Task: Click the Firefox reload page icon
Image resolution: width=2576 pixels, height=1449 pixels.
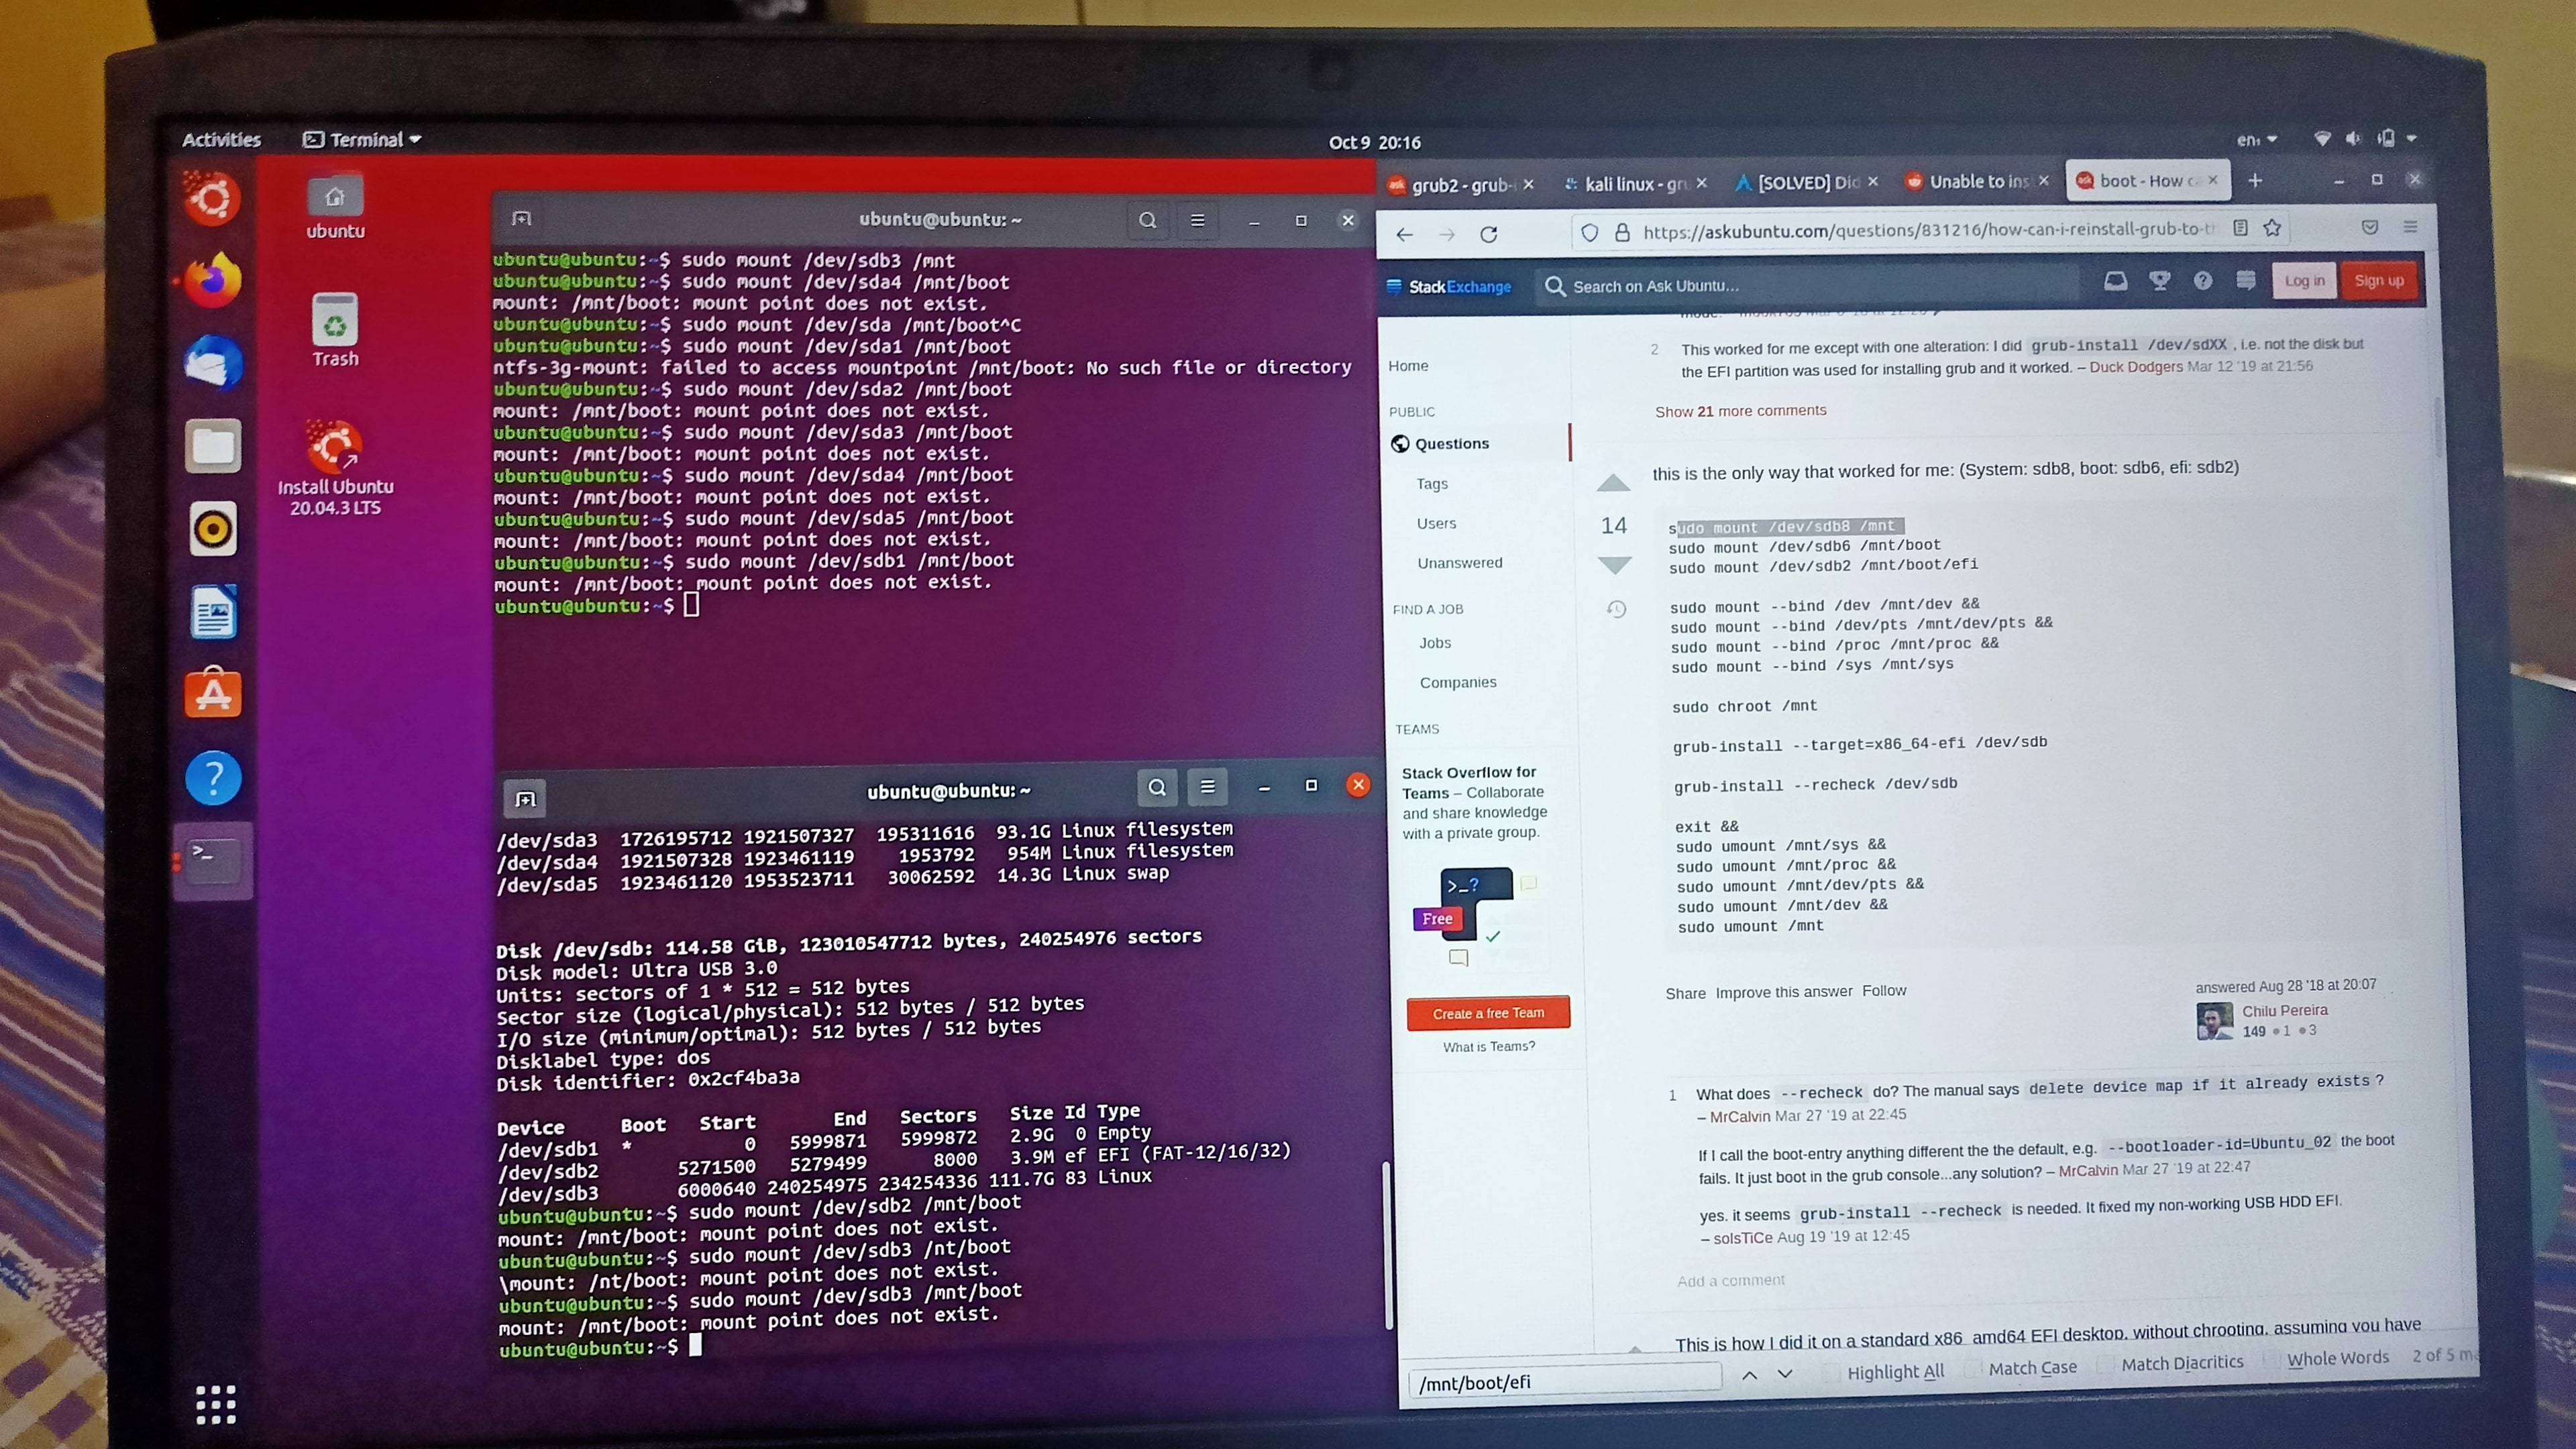Action: tap(1489, 234)
